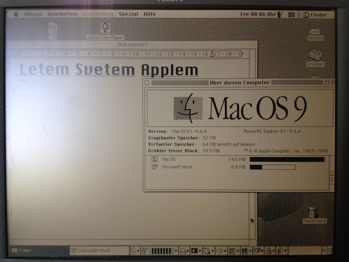The image size is (349, 262).
Task: Open the Ablage menu
Action: (33, 14)
